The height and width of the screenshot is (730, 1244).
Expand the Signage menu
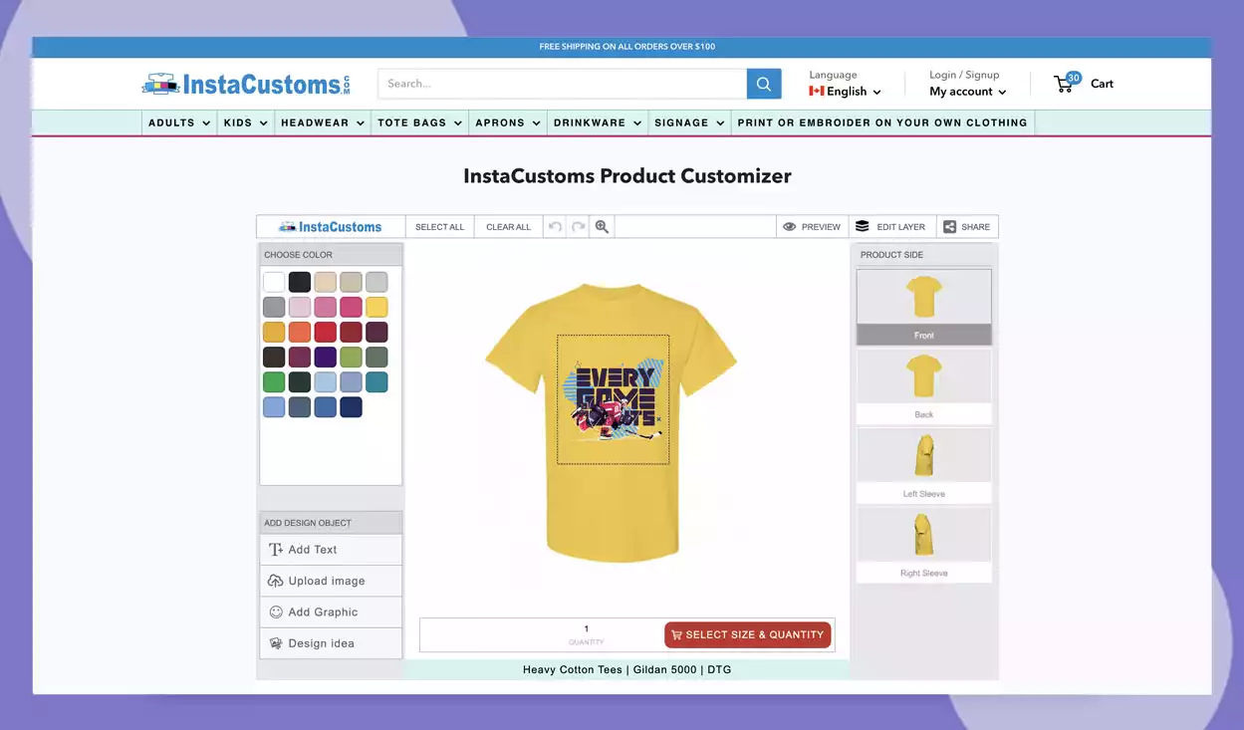pyautogui.click(x=689, y=122)
